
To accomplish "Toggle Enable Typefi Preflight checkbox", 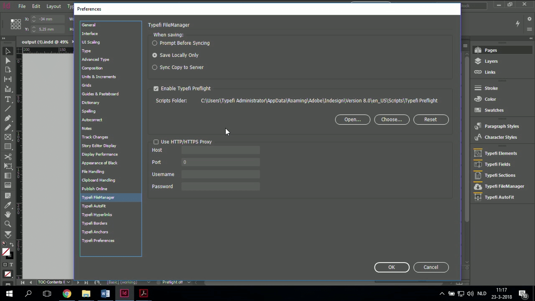I will [156, 89].
